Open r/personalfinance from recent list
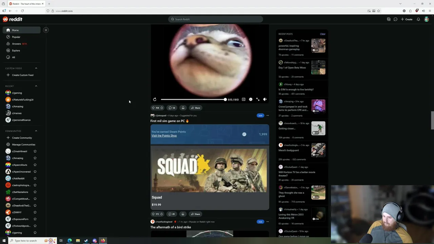Screen dimensions: 434x244 (22, 120)
